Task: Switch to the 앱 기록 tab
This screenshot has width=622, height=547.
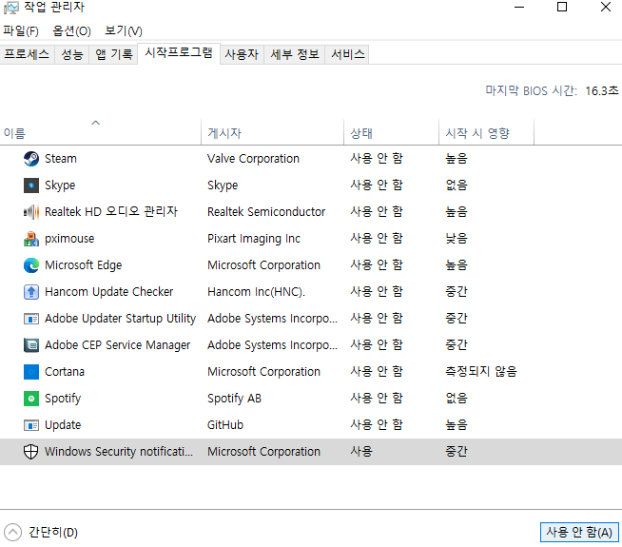Action: pyautogui.click(x=113, y=54)
